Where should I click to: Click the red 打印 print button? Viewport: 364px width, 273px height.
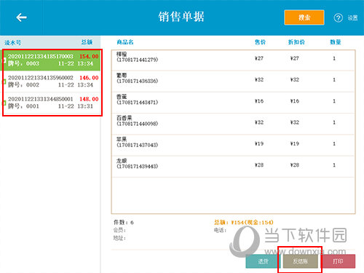pos(338,261)
